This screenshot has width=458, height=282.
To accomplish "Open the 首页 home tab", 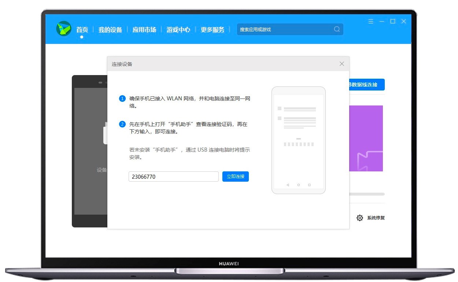I will point(82,30).
